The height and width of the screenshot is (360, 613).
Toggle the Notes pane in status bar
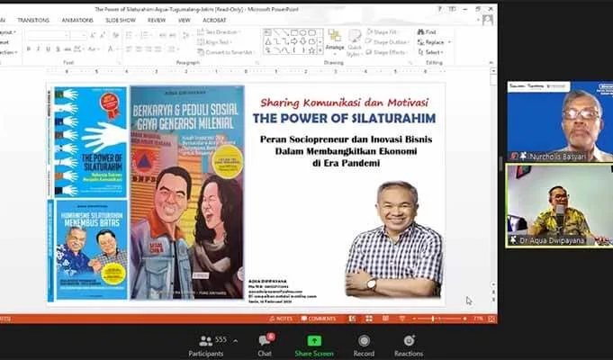281,319
